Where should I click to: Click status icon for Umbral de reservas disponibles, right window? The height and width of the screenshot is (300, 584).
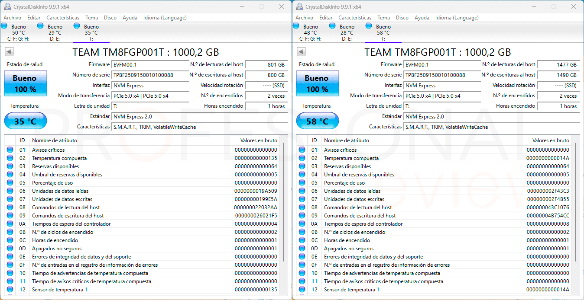point(302,175)
